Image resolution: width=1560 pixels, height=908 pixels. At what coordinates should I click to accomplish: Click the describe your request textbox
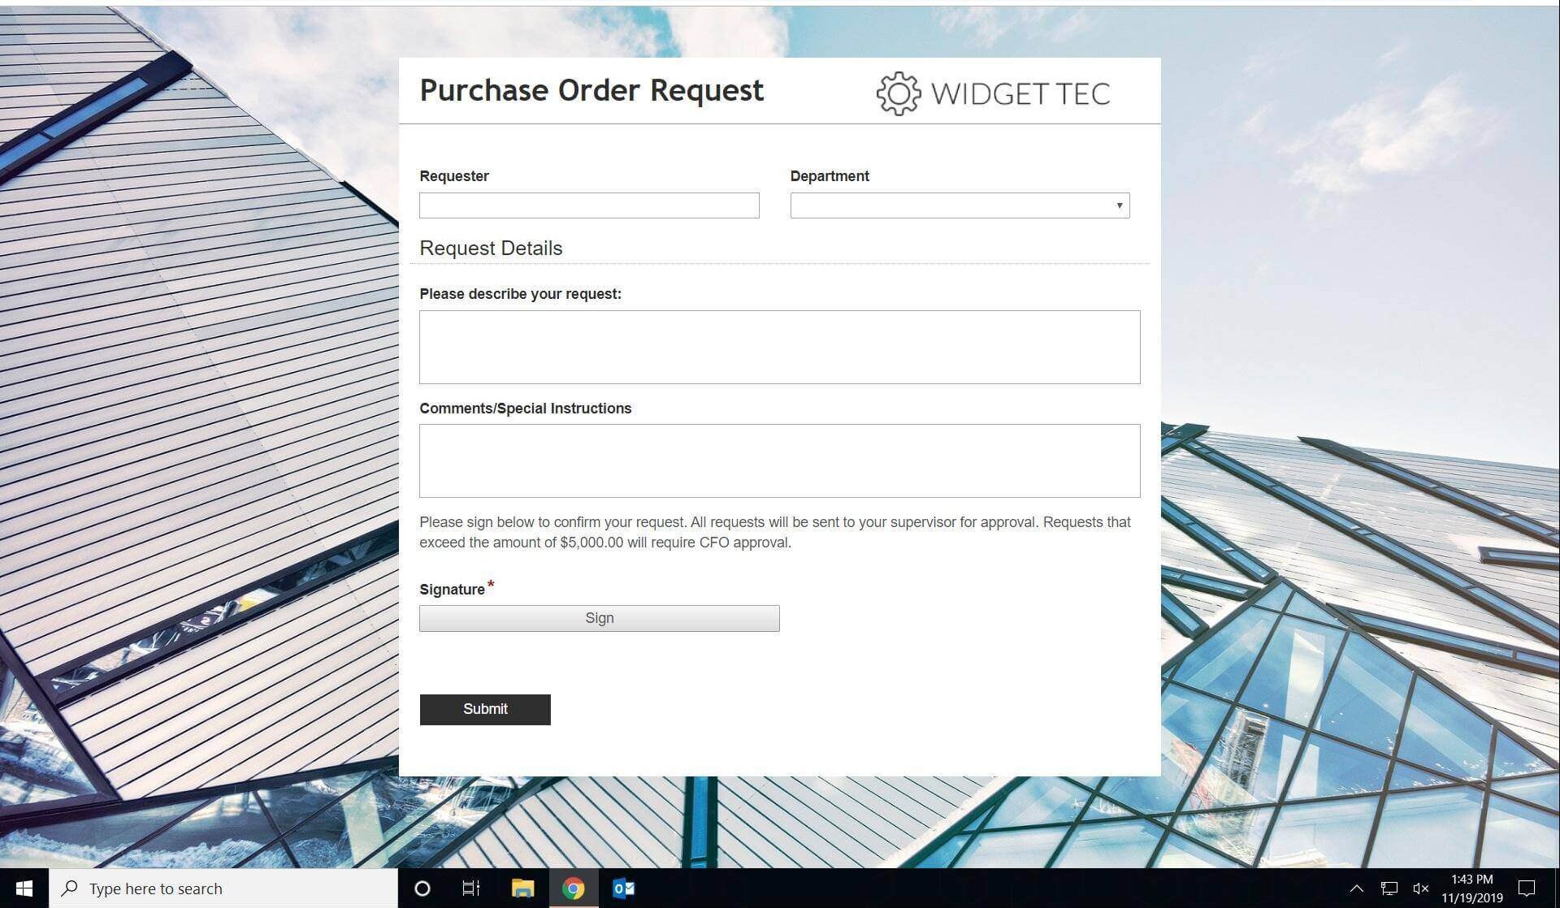click(779, 347)
